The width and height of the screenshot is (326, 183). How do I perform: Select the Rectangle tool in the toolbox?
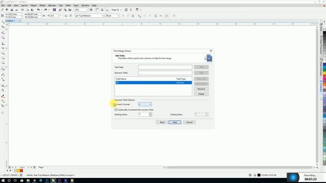pyautogui.click(x=3, y=53)
